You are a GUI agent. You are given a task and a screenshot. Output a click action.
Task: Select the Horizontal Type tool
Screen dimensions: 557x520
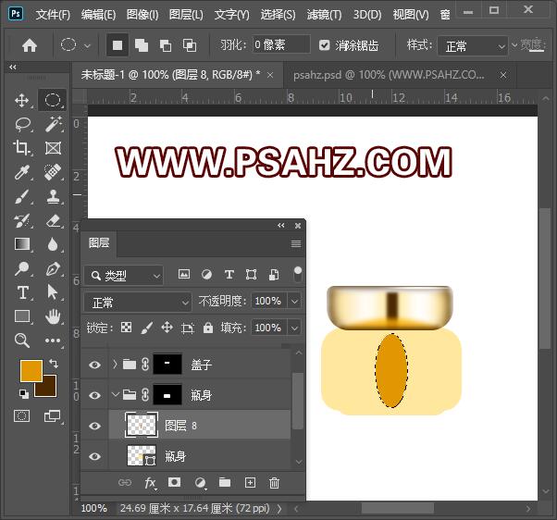tap(23, 292)
